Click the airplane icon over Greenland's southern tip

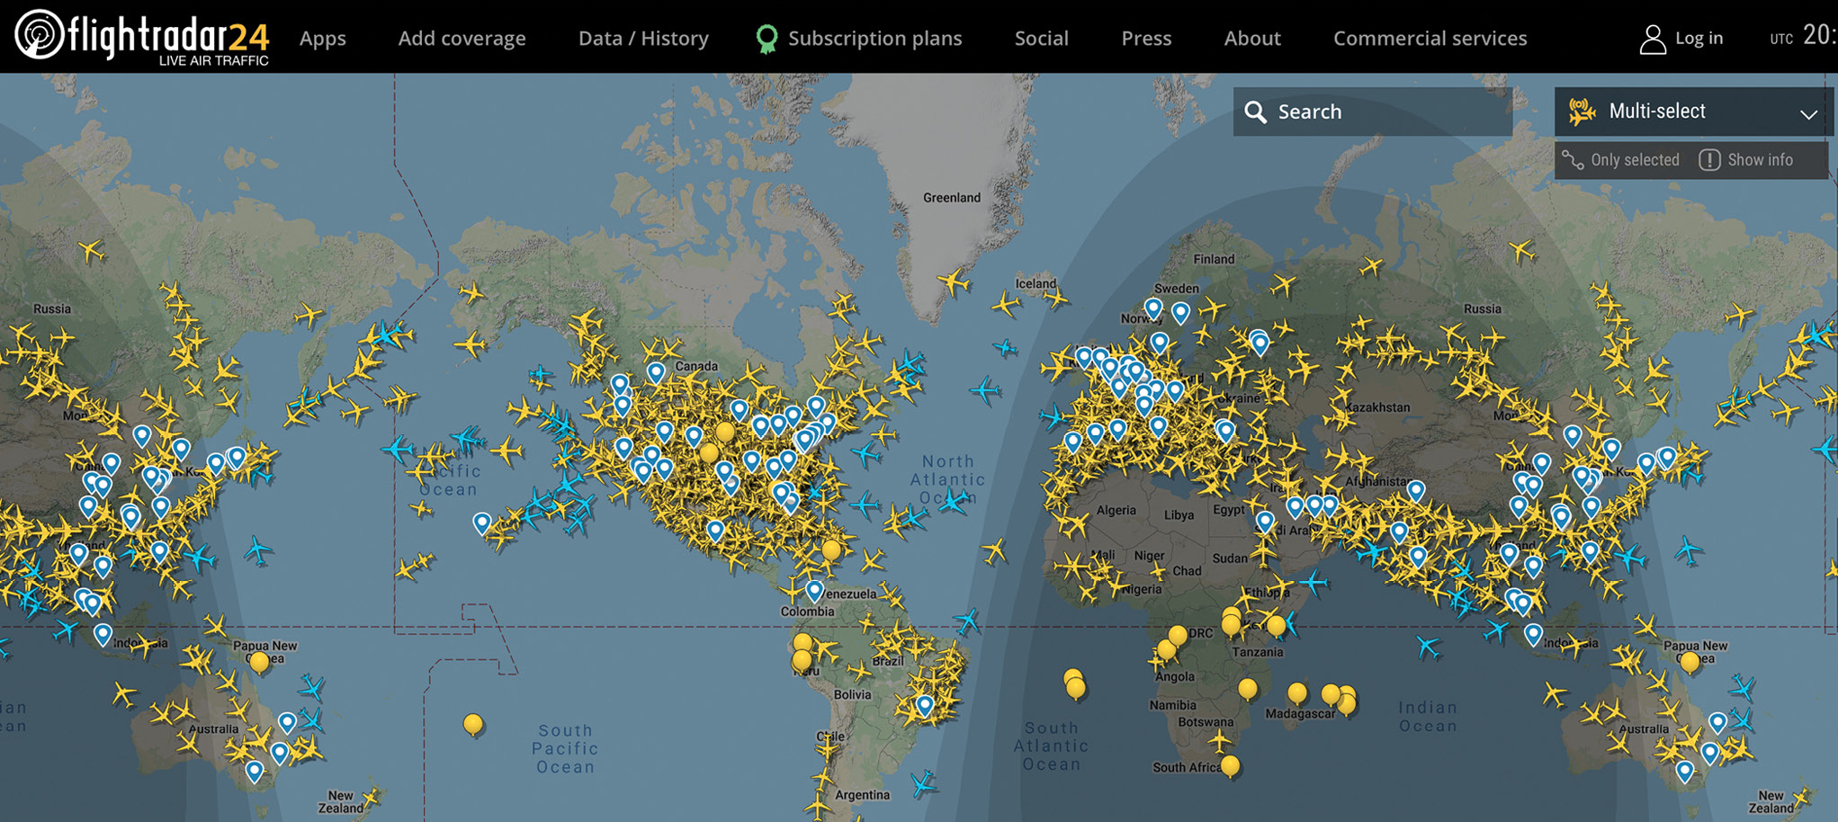(954, 282)
